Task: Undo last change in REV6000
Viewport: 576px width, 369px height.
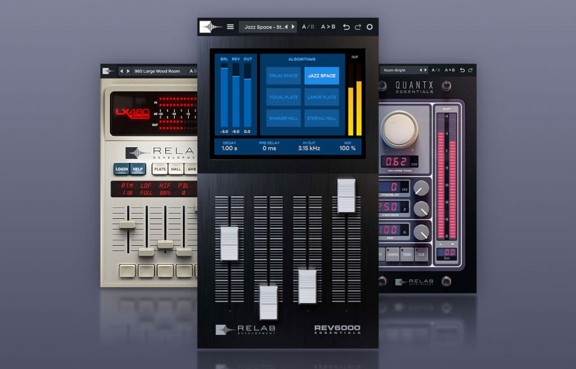Action: [x=347, y=27]
